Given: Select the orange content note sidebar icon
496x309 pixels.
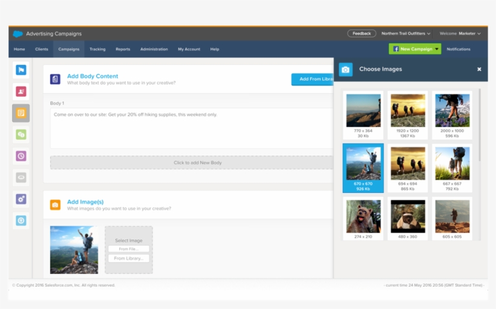Looking at the screenshot, I should (21, 113).
